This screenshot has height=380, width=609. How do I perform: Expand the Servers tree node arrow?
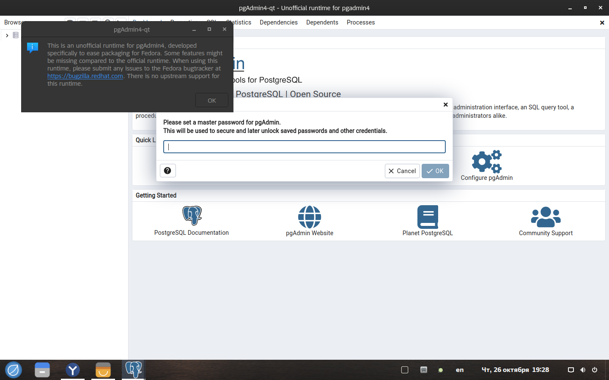(x=7, y=35)
